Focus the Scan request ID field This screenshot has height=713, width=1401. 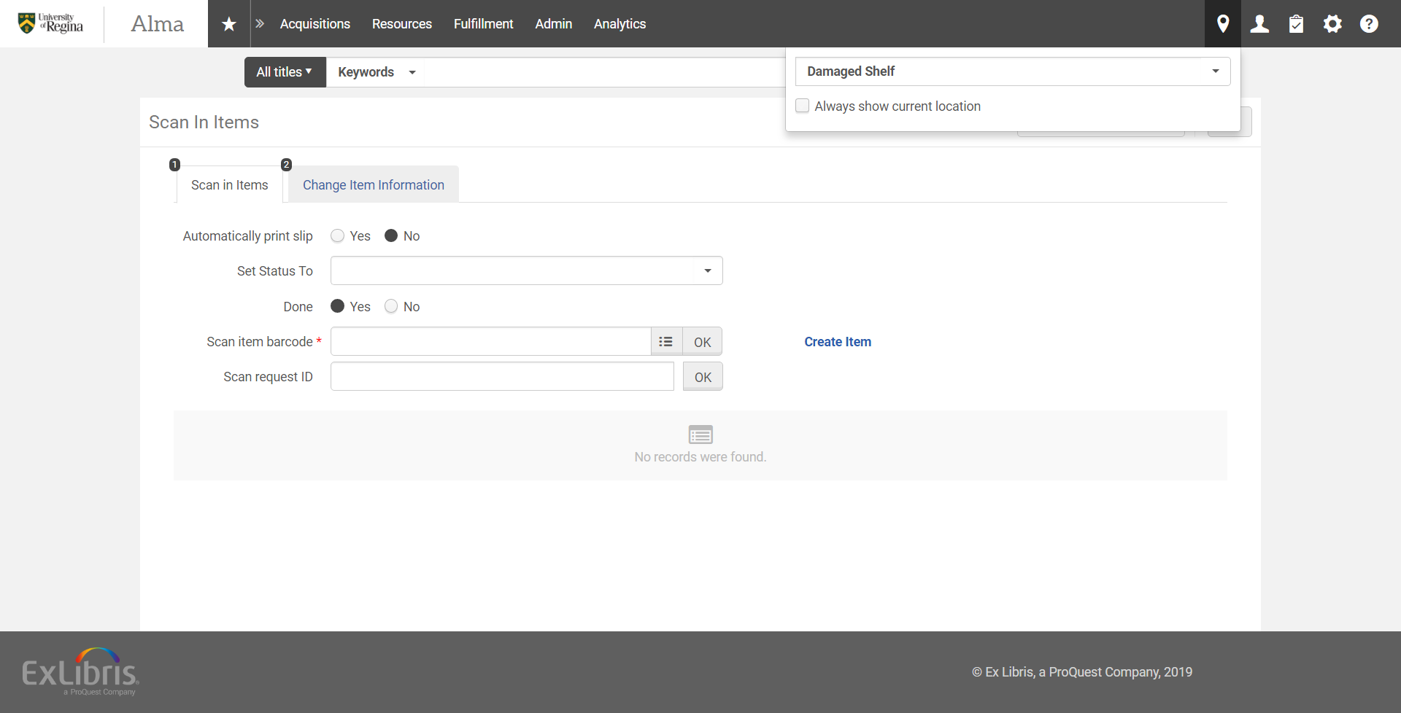click(x=502, y=376)
